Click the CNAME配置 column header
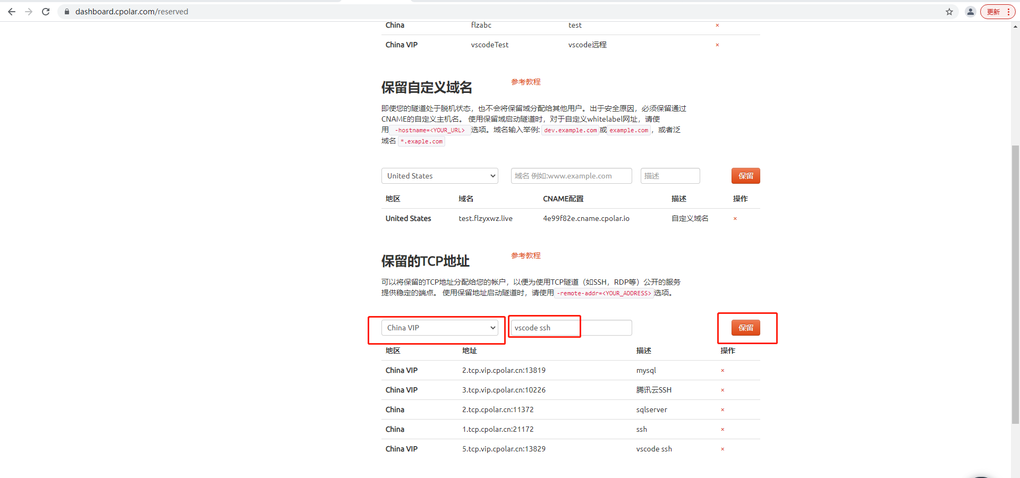The height and width of the screenshot is (478, 1020). pos(563,199)
